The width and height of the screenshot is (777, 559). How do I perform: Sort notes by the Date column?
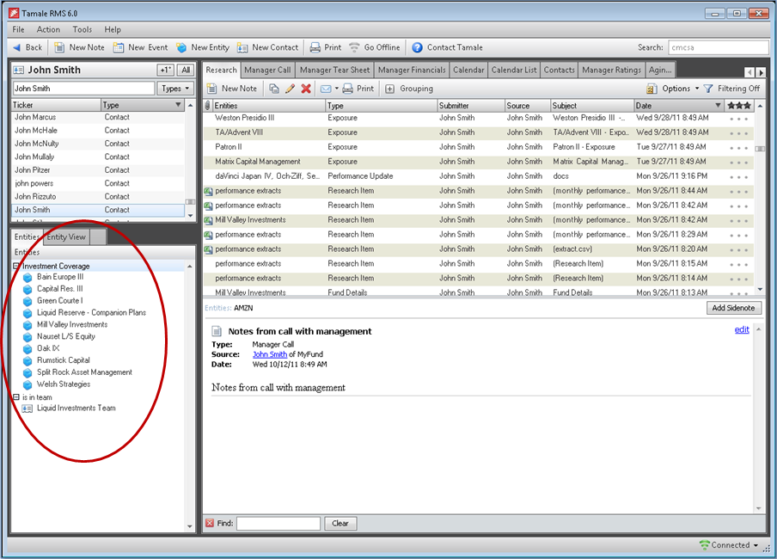pos(678,106)
